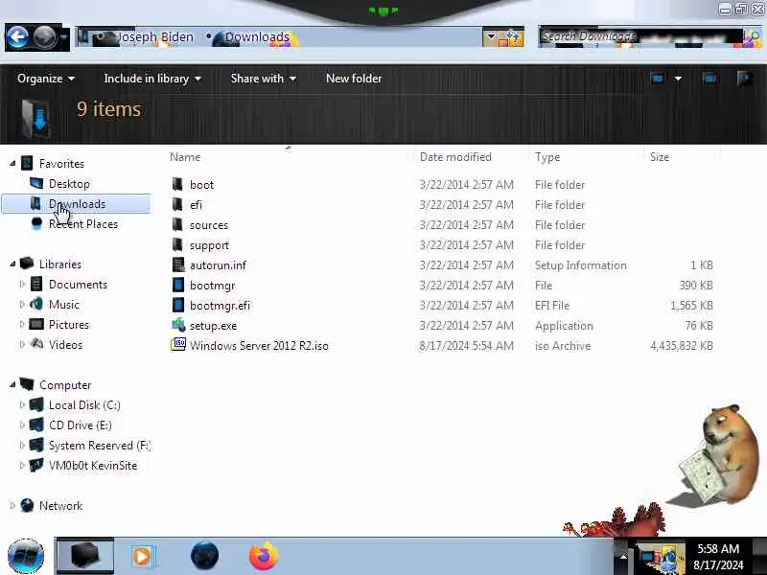The height and width of the screenshot is (575, 767).
Task: Click the New folder button
Action: pyautogui.click(x=354, y=79)
